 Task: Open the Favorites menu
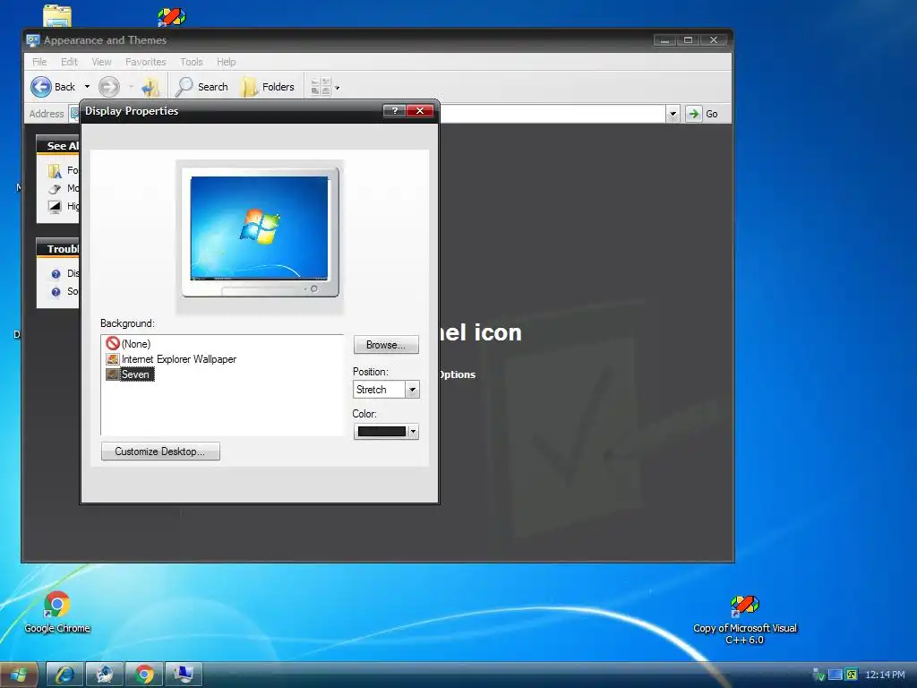pyautogui.click(x=146, y=62)
